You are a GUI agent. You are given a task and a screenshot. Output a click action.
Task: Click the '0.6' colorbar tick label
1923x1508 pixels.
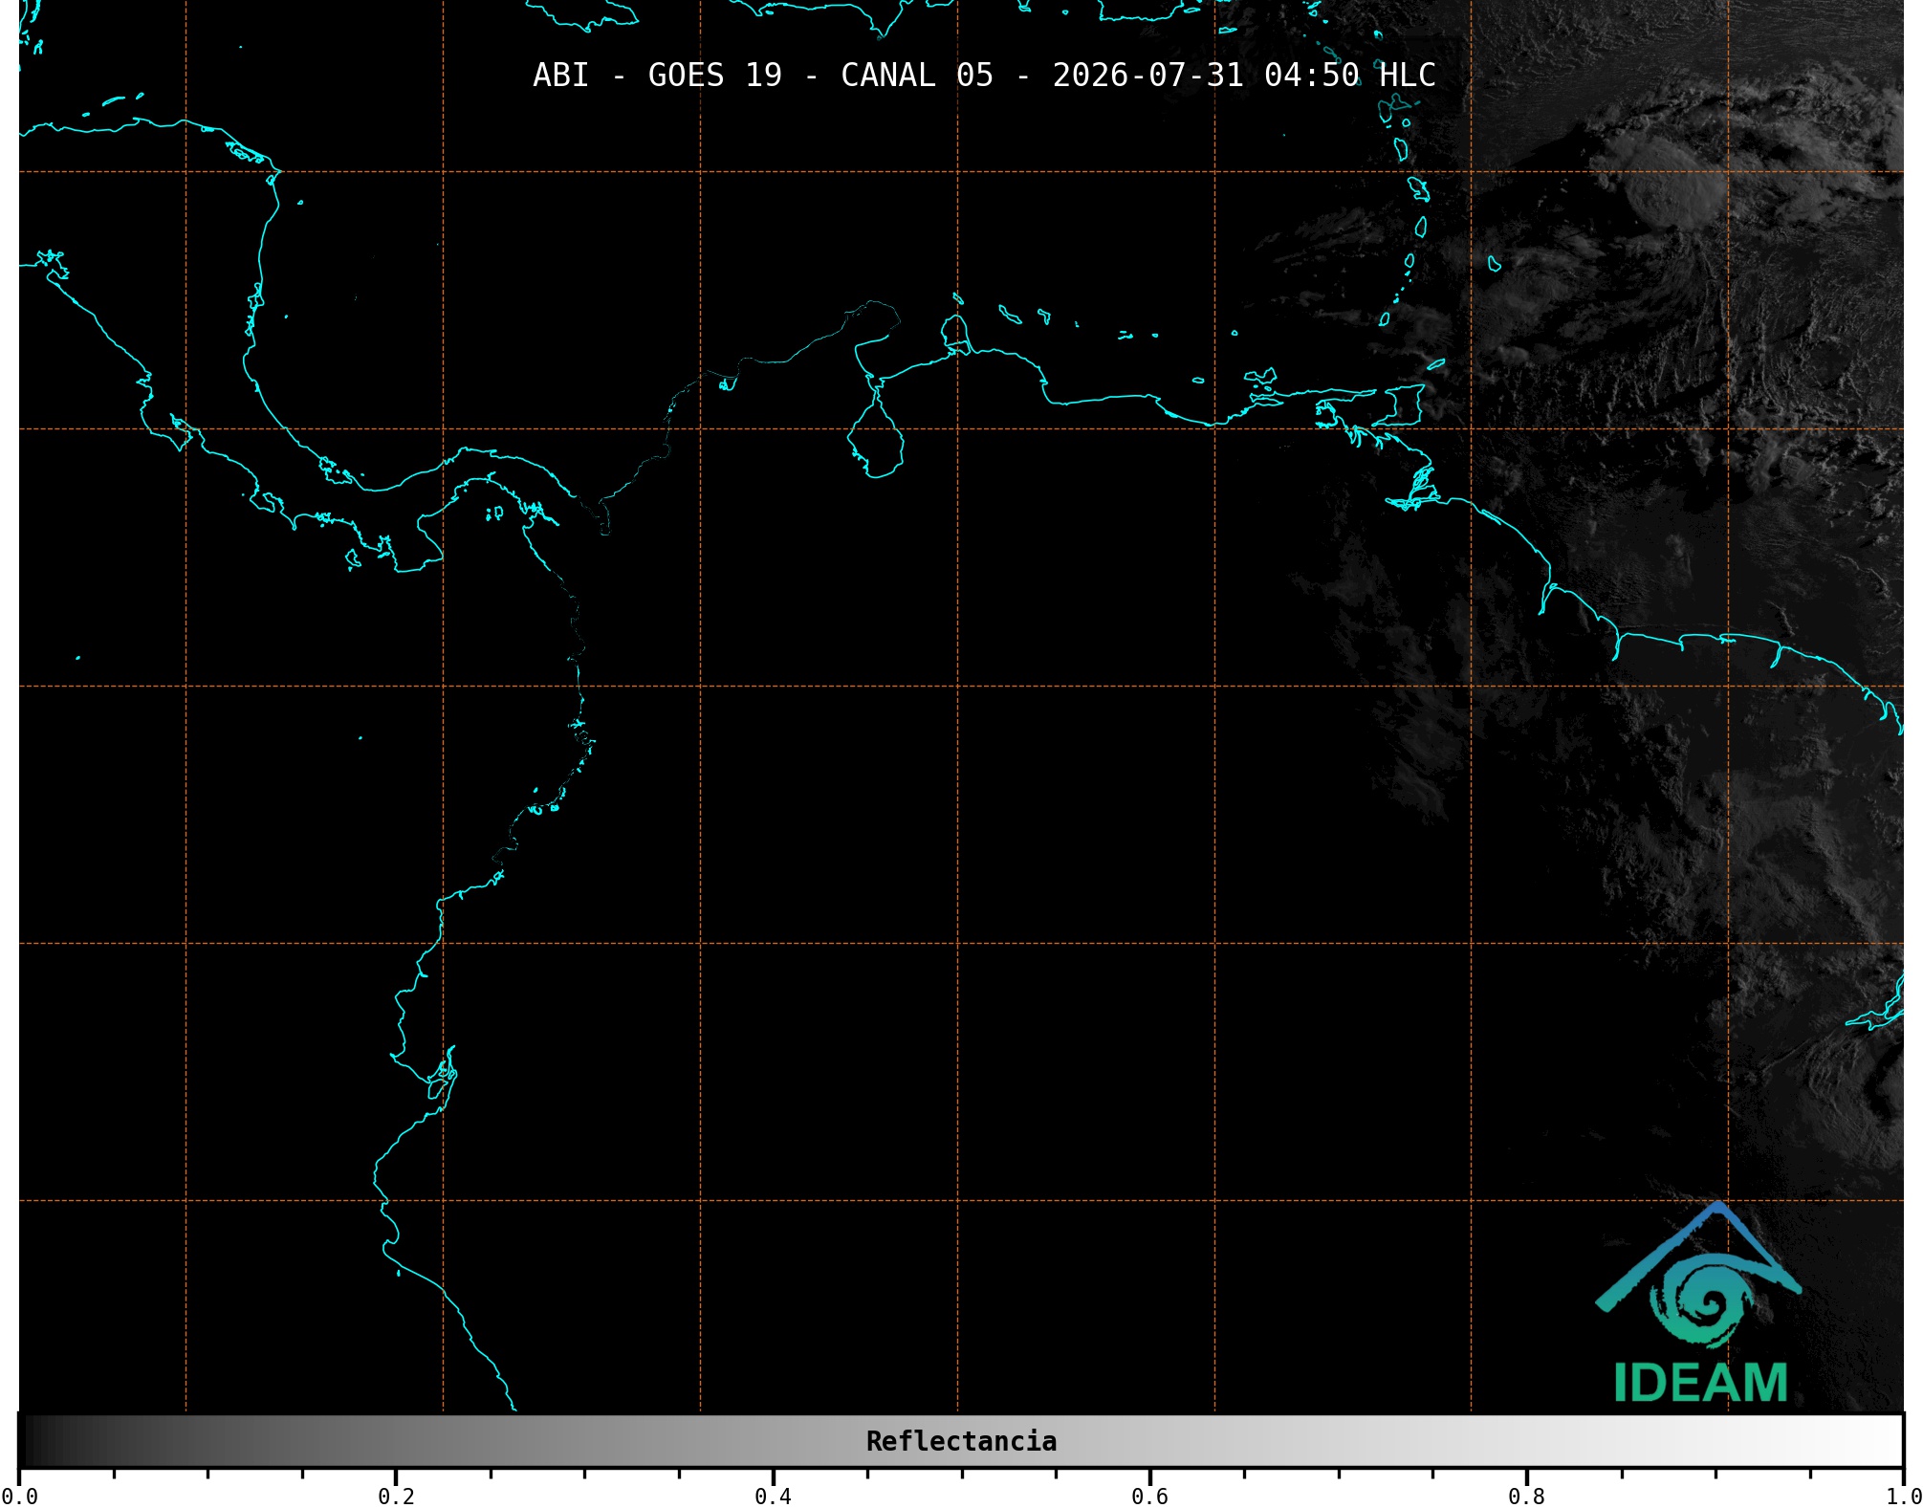click(1150, 1497)
